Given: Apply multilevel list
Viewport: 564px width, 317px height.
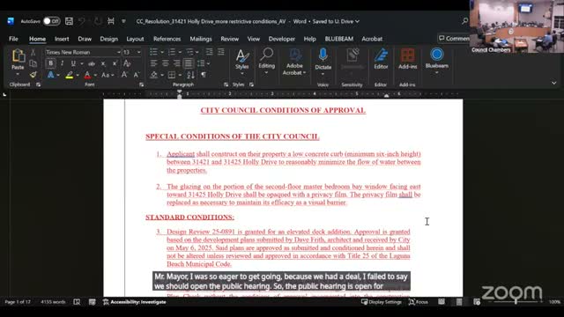Looking at the screenshot, I should (x=189, y=52).
